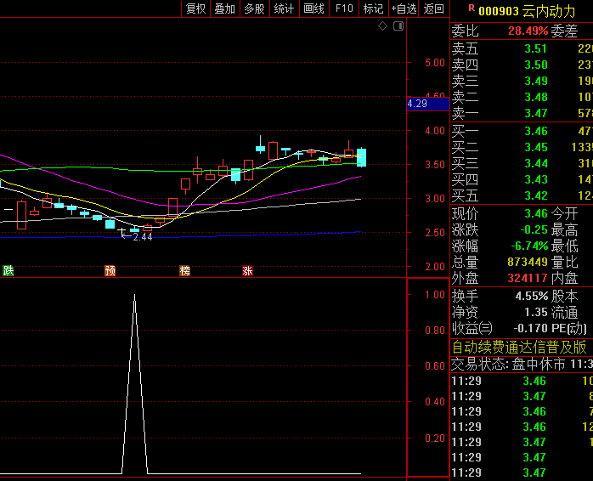Click the small square icon above chart
This screenshot has height=481, width=593.
point(396,26)
